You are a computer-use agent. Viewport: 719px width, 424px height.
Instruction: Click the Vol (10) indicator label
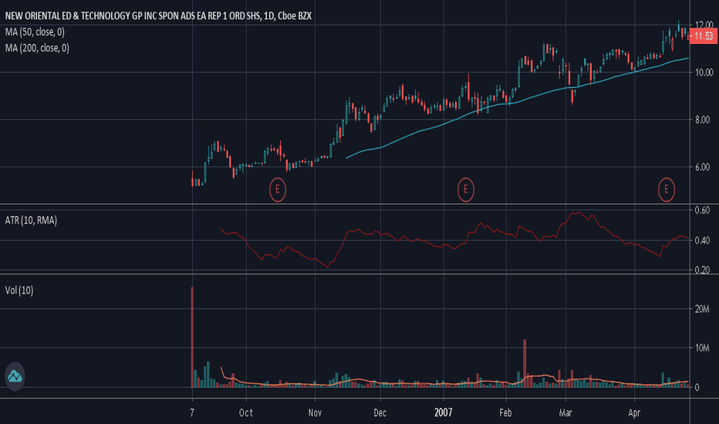(x=19, y=291)
